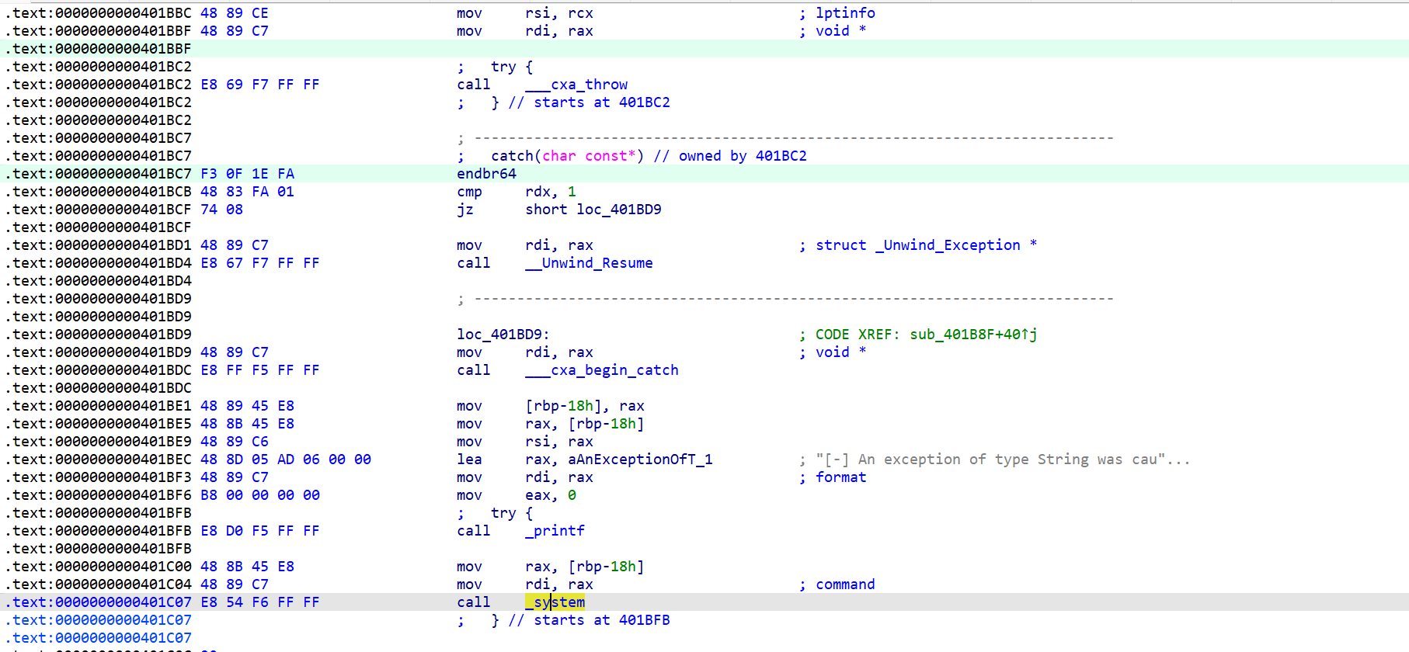Click the lptinfo comment
This screenshot has width=1409, height=652.
coord(845,13)
